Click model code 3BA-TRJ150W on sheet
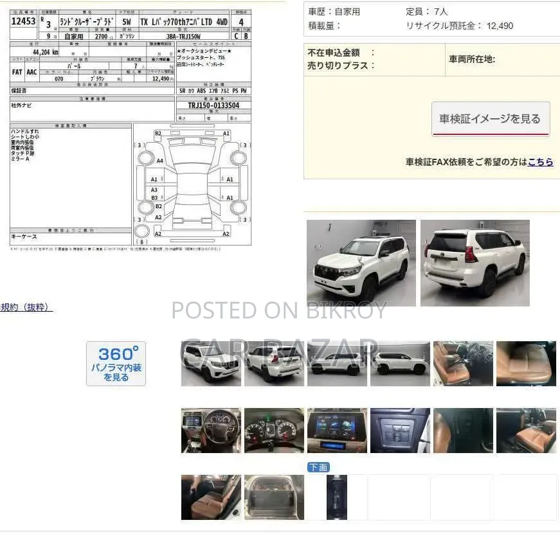 click(x=184, y=37)
